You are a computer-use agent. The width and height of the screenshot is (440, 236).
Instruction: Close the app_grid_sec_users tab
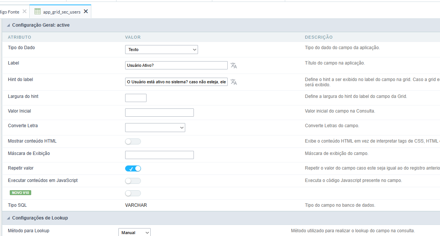pos(86,11)
